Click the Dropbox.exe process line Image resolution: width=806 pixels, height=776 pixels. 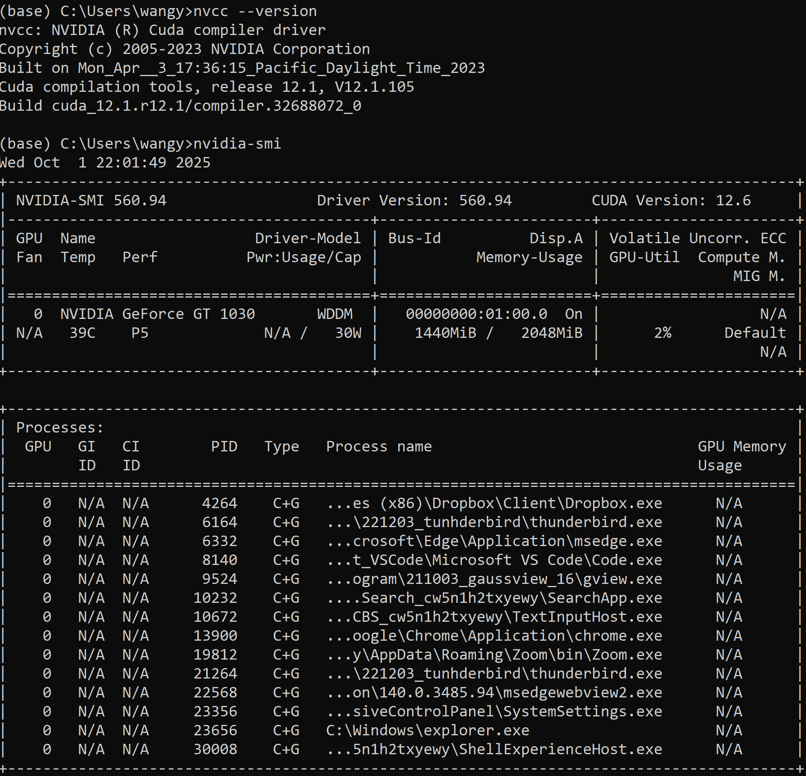click(494, 503)
